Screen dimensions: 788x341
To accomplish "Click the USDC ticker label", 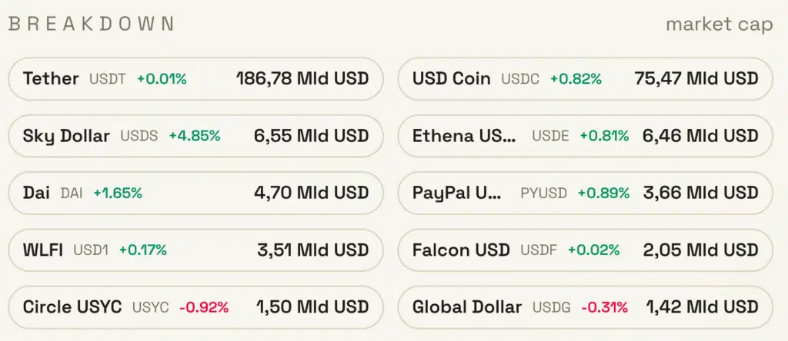I will (520, 79).
